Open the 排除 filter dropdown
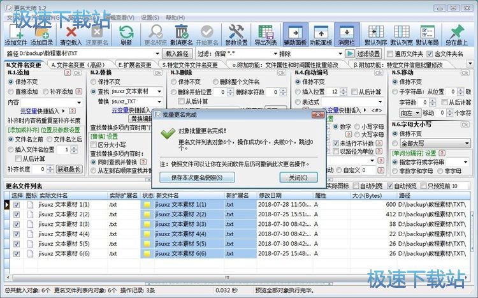 coord(340,54)
